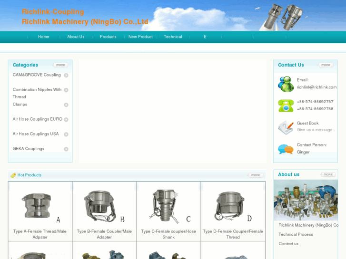Click the green telephone icon
Screen dimensions: 346x259
(x=286, y=106)
